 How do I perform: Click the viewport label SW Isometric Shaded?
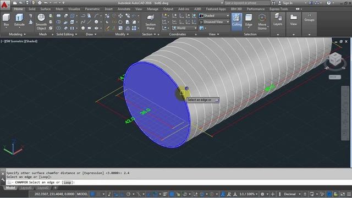19,41
